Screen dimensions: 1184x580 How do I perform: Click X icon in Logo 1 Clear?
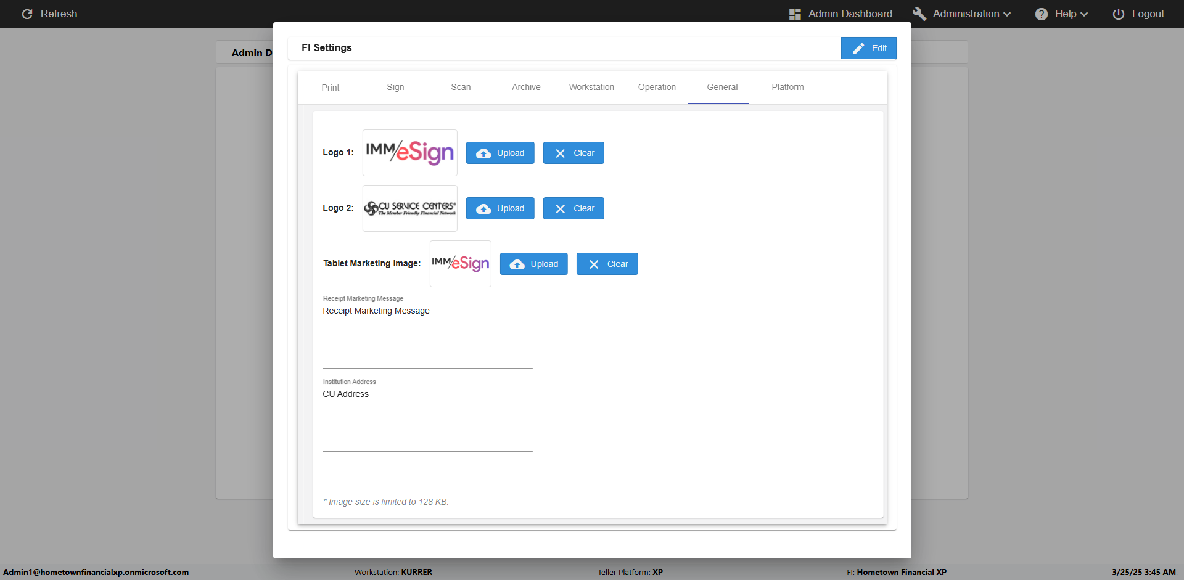pyautogui.click(x=560, y=153)
